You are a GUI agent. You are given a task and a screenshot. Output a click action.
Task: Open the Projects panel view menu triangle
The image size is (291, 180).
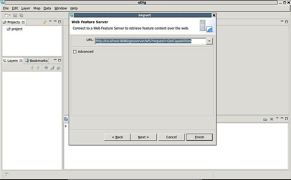pos(50,21)
